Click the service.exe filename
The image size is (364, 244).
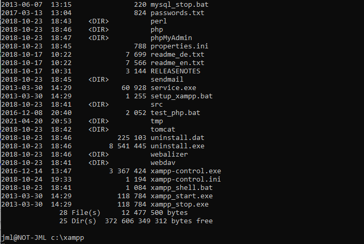(x=173, y=88)
